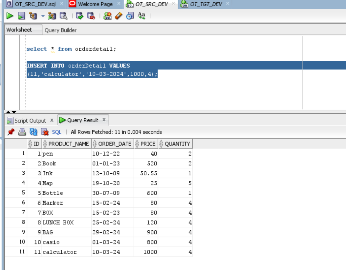Run the statement with green play icon
This screenshot has width=346, height=270.
[x=10, y=16]
